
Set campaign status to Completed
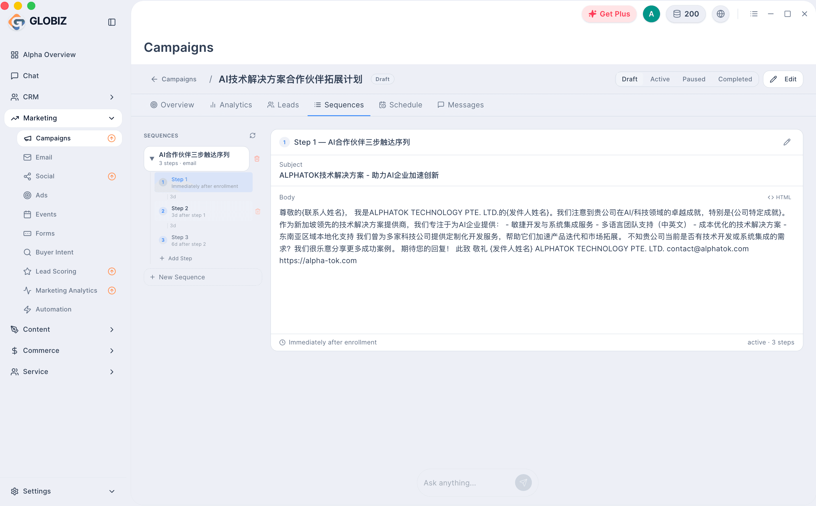tap(735, 79)
